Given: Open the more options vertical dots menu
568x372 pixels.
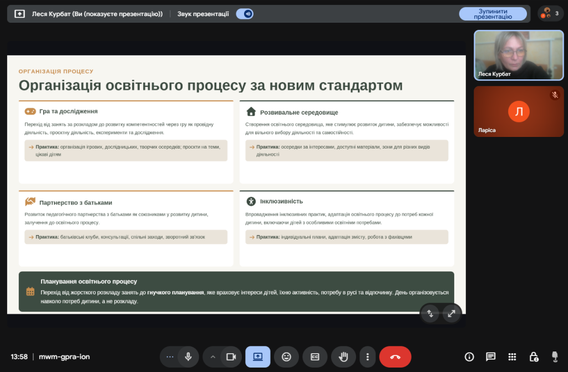Looking at the screenshot, I should tap(367, 356).
